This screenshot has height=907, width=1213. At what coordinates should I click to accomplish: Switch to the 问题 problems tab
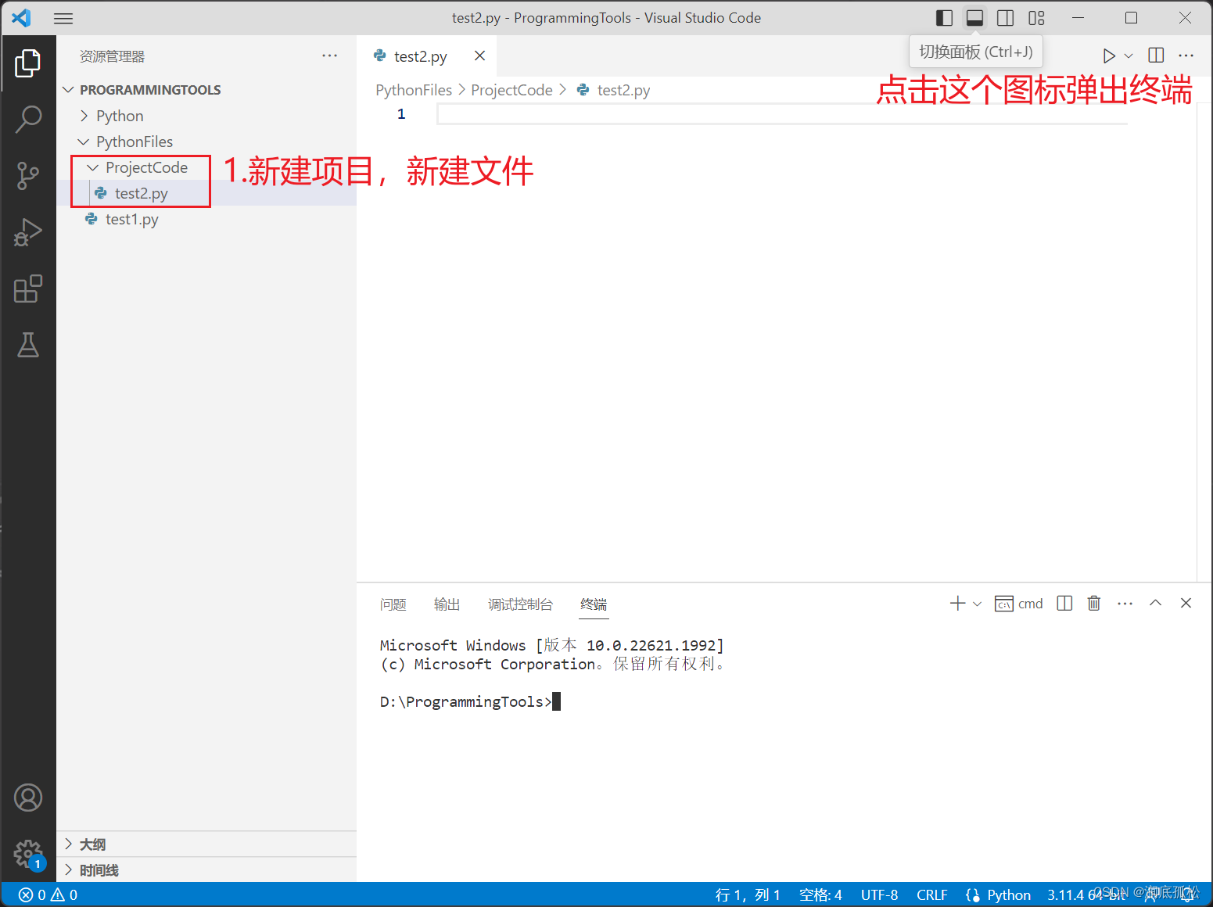tap(393, 604)
